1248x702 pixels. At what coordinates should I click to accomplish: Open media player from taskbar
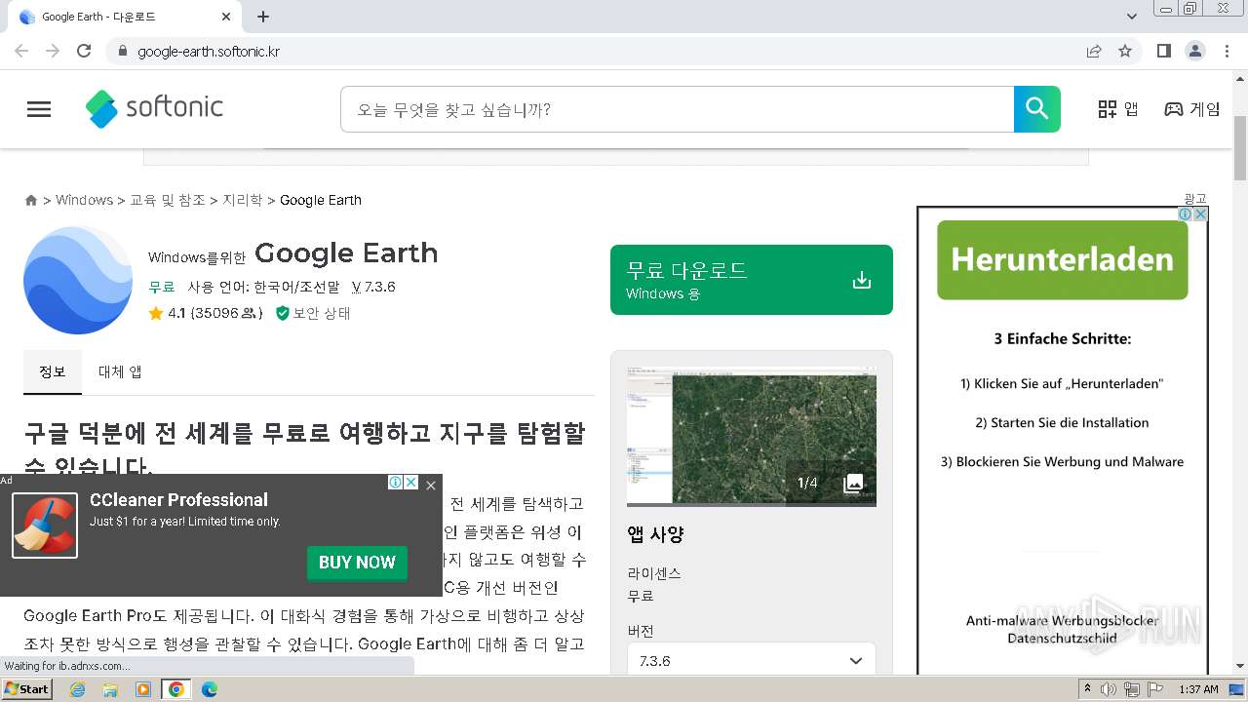(143, 689)
